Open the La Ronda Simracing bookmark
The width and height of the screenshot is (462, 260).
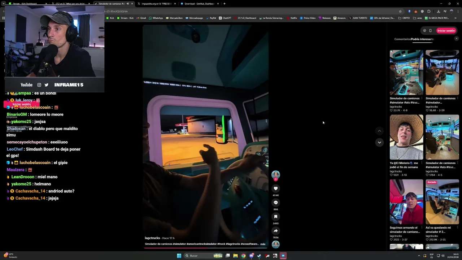[271, 18]
